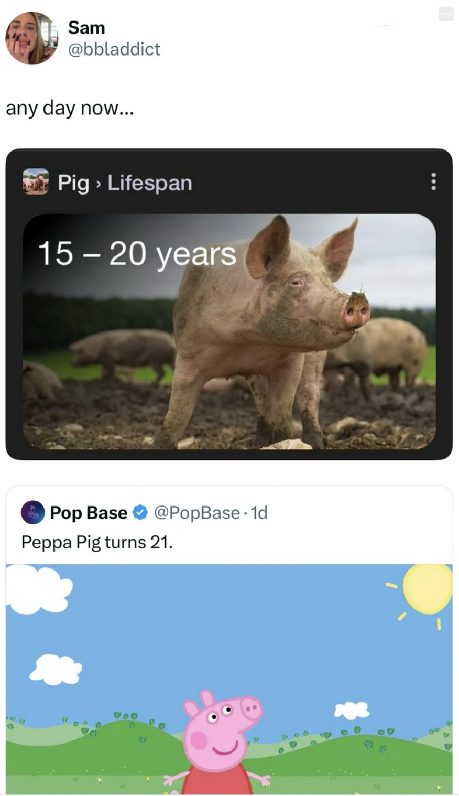Click the sun in Peppa Pig image
Screen dimensions: 459x796
pyautogui.click(x=426, y=588)
